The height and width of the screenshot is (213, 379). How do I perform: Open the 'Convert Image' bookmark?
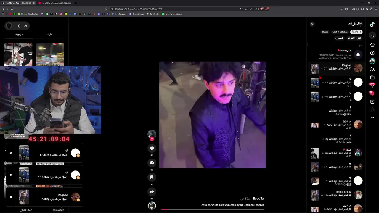[x=136, y=14]
